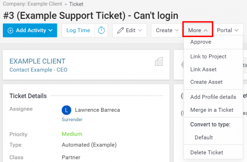Click the Surrender link under assignee
The height and width of the screenshot is (162, 247).
pyautogui.click(x=72, y=119)
